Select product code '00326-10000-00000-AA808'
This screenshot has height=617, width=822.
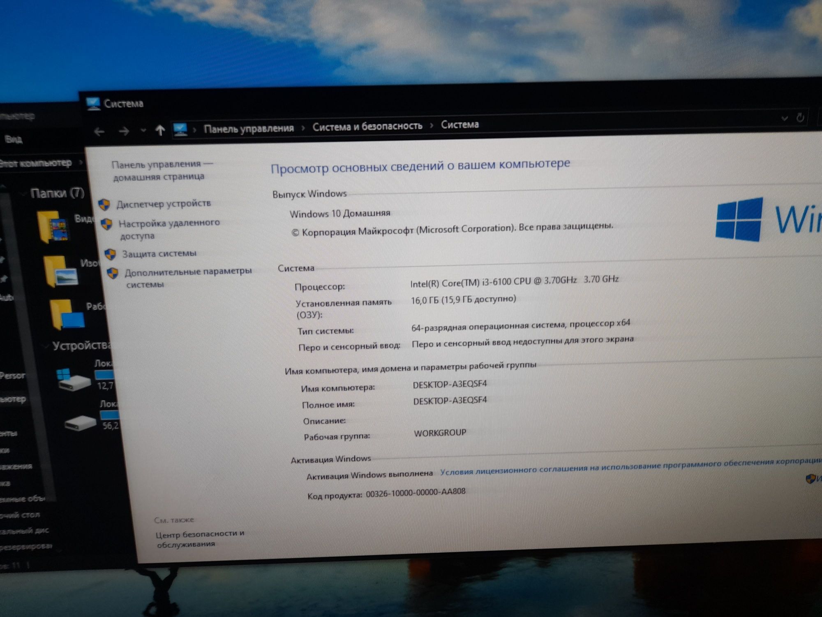click(x=416, y=492)
